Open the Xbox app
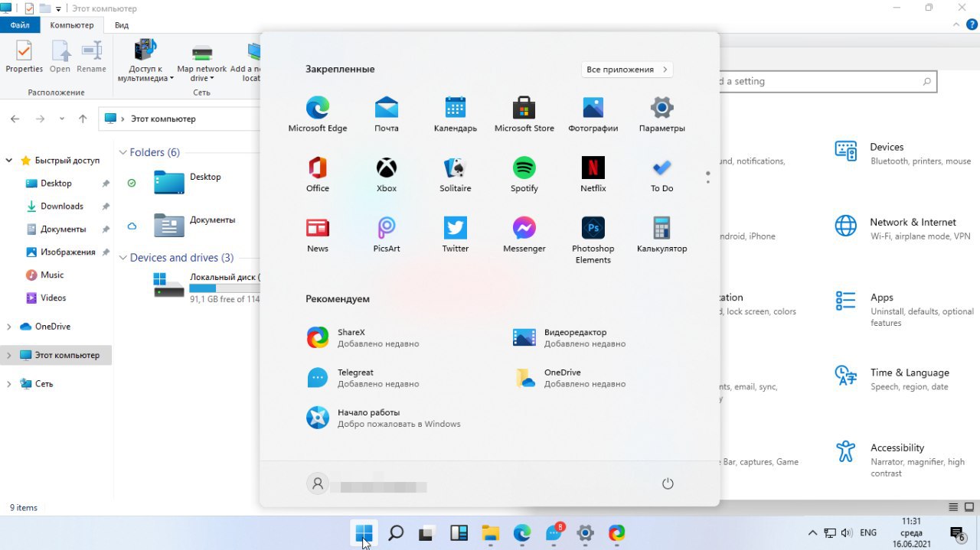Screen dimensions: 980x550 coord(387,174)
